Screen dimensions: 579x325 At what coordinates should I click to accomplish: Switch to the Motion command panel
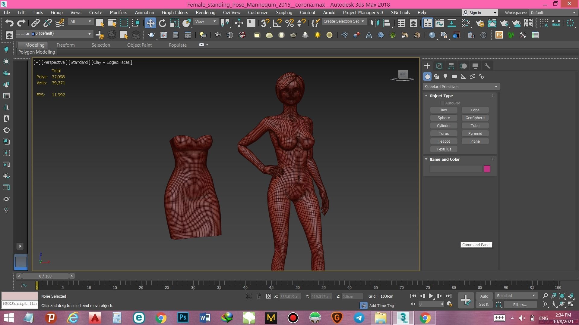point(463,66)
